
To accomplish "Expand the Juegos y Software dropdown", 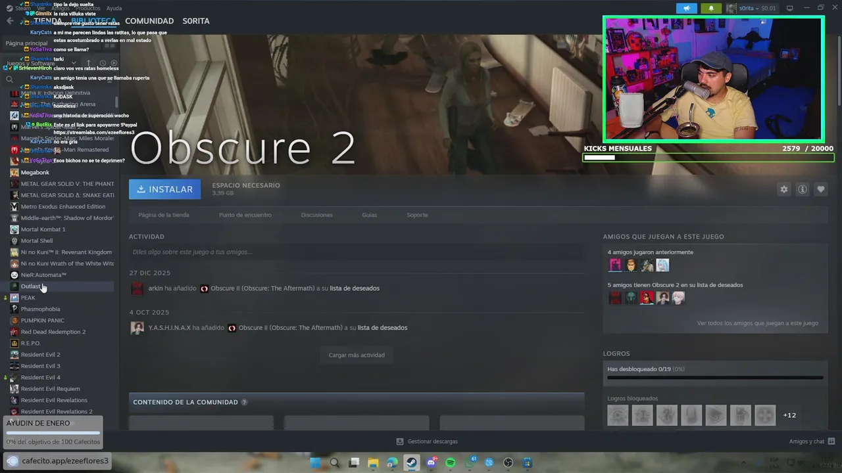I will (73, 63).
